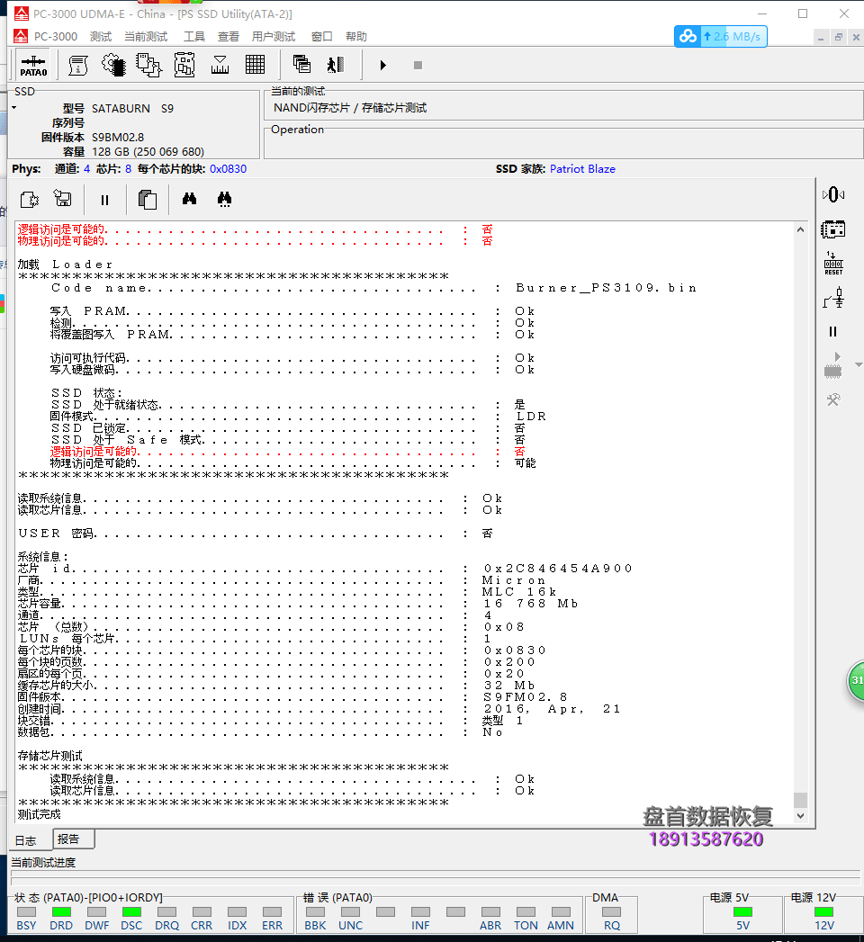
Task: Click the ruler measurement icon
Action: click(x=220, y=65)
